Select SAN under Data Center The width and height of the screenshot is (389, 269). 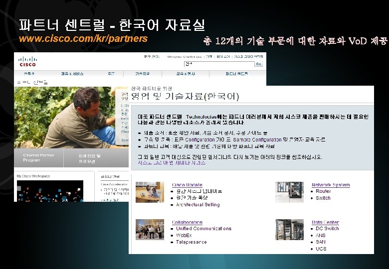click(x=320, y=242)
